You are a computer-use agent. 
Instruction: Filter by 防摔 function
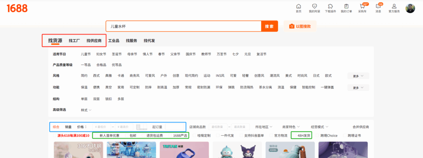(x=148, y=87)
